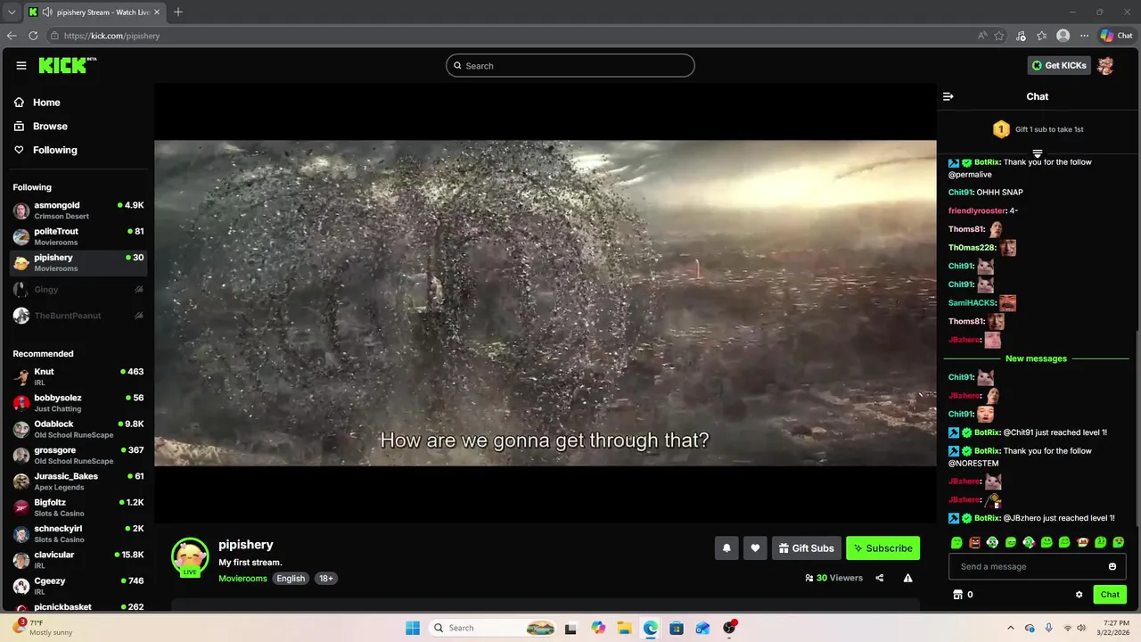Click the Edge favorites star icon

pyautogui.click(x=999, y=36)
